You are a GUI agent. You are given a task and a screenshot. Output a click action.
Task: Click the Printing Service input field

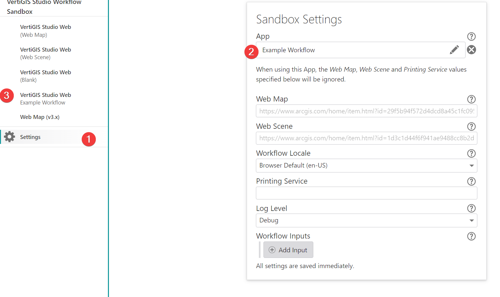[x=366, y=193]
